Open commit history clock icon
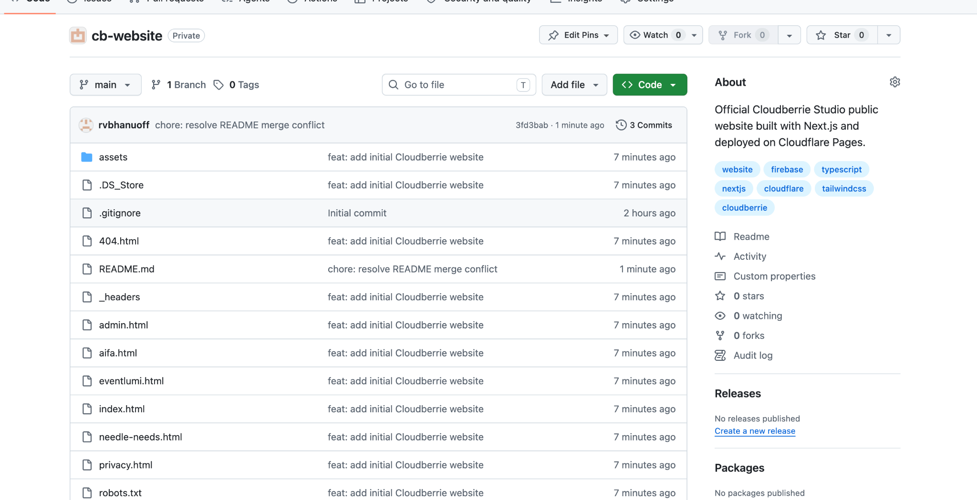Screen dimensions: 977x500 [621, 125]
